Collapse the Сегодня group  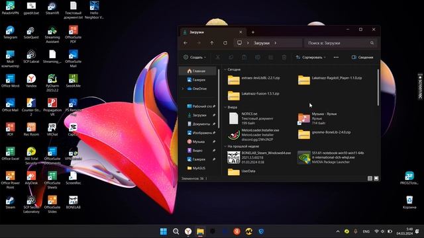coord(225,69)
